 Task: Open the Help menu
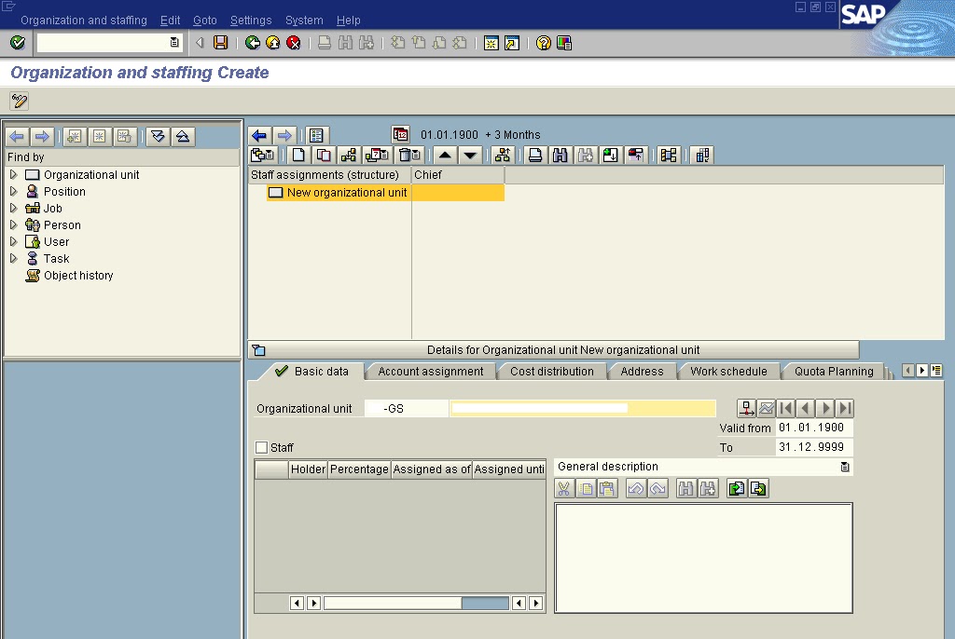click(x=349, y=20)
